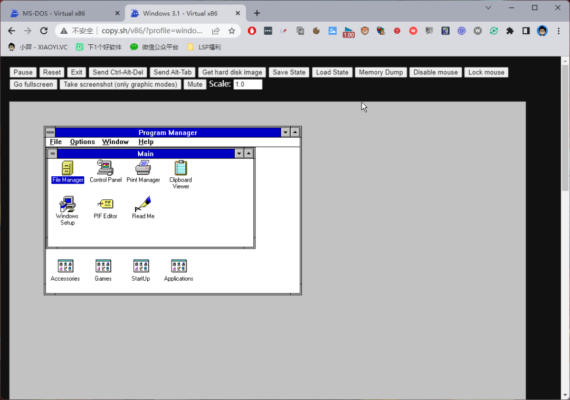Open Program Manager's control menu
This screenshot has height=400, width=570.
tap(50, 132)
